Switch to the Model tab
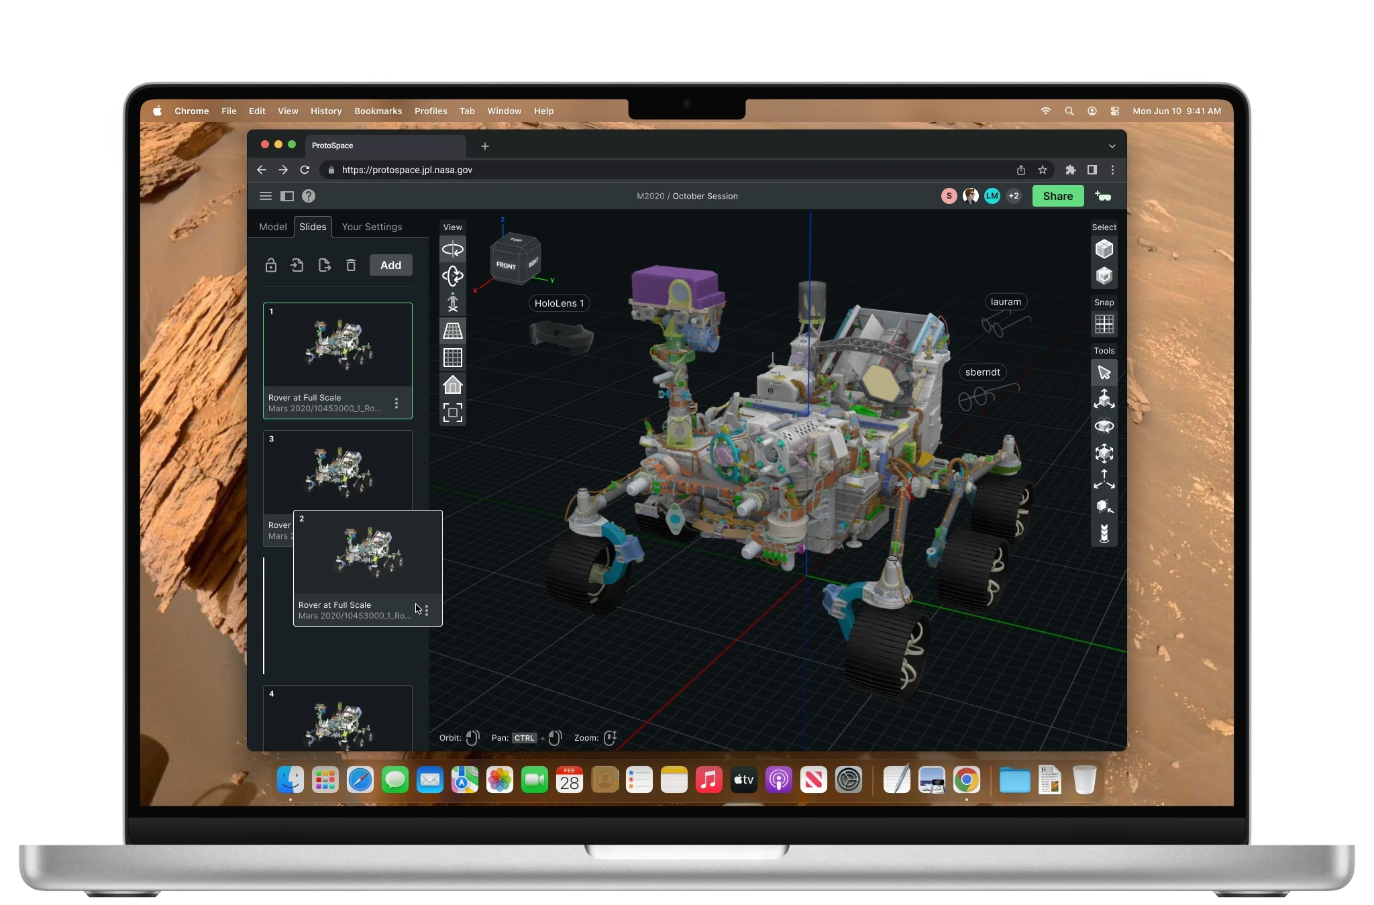The width and height of the screenshot is (1374, 905). tap(272, 227)
